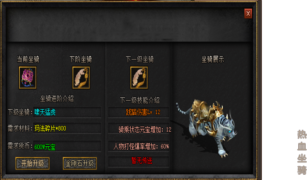Click the vertical 热血坐骑 watermark text

302,152
